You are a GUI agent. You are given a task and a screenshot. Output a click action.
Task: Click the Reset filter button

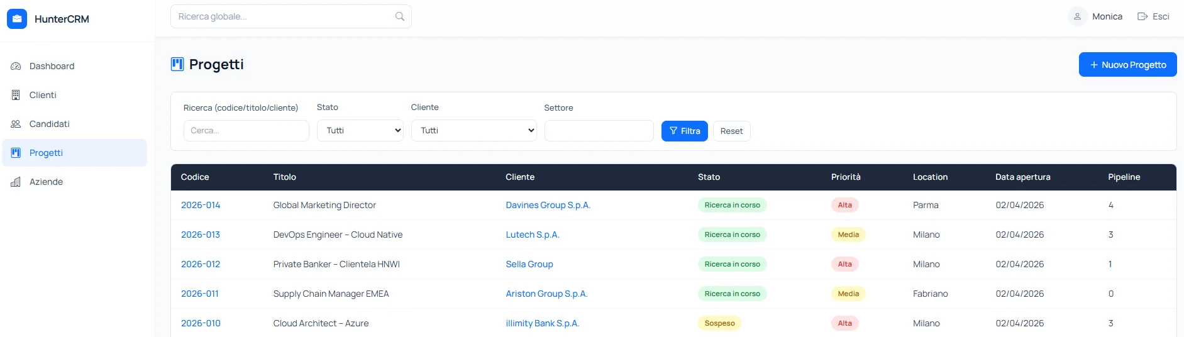click(x=732, y=131)
